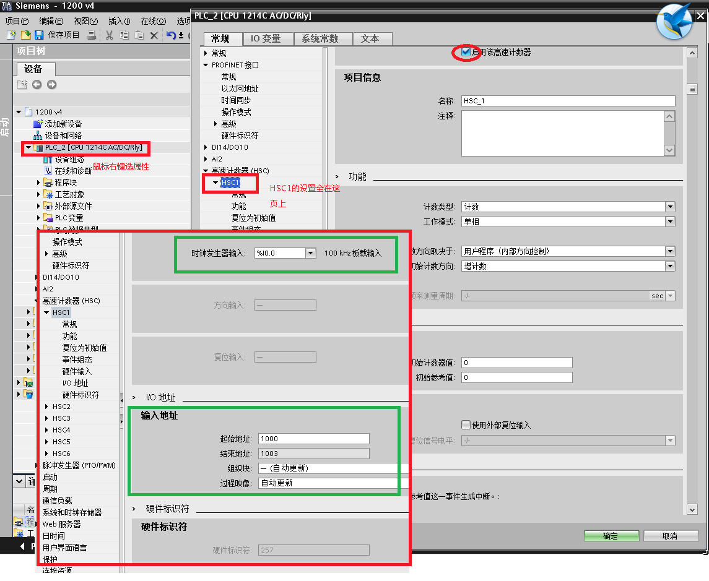
Task: Expand the AI2 node in dialog tree
Action: coord(206,159)
